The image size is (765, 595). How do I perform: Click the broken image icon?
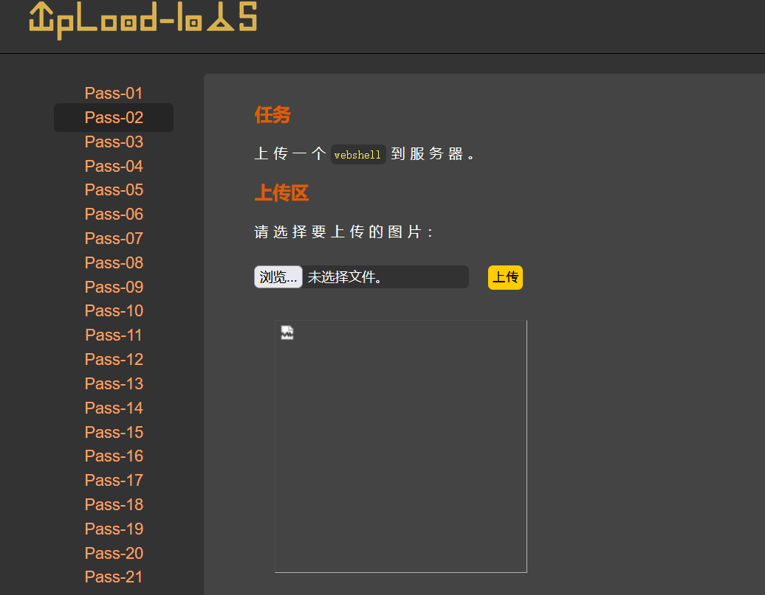point(287,333)
